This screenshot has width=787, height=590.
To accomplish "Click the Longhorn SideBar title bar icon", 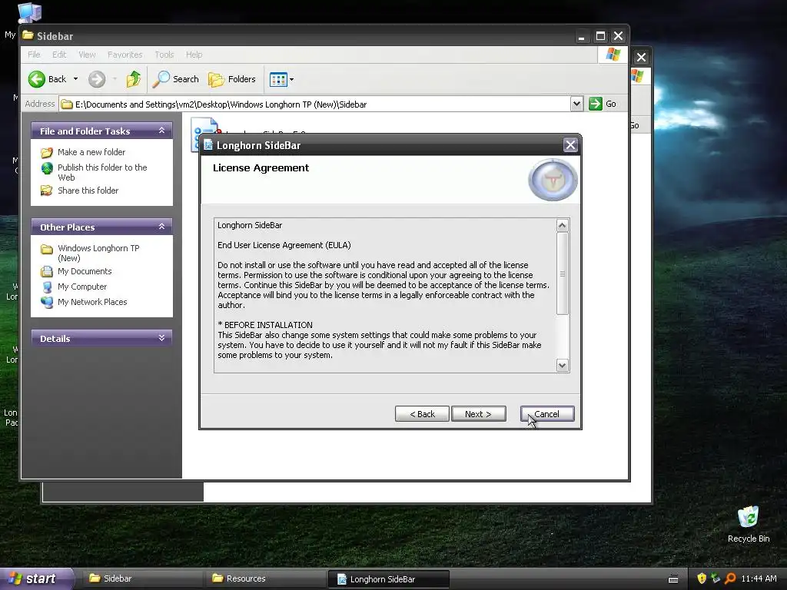I will 208,145.
